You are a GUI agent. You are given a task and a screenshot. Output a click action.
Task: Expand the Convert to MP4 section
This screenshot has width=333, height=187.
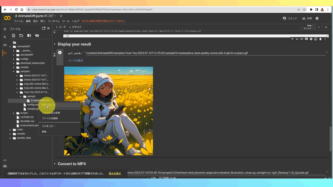55,164
